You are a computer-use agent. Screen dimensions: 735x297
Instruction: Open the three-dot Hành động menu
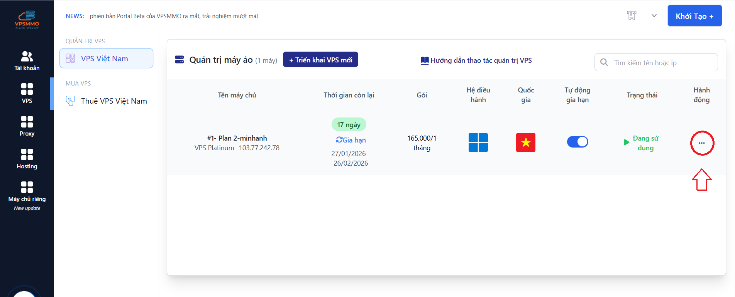701,143
